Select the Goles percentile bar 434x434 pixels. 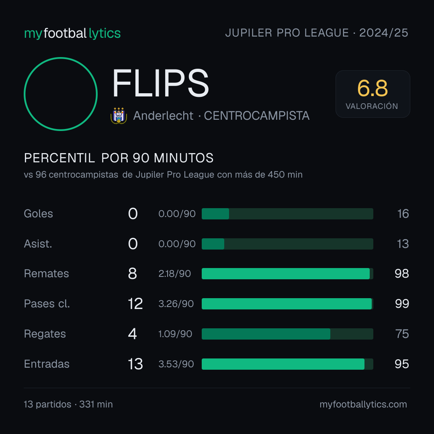(x=287, y=214)
